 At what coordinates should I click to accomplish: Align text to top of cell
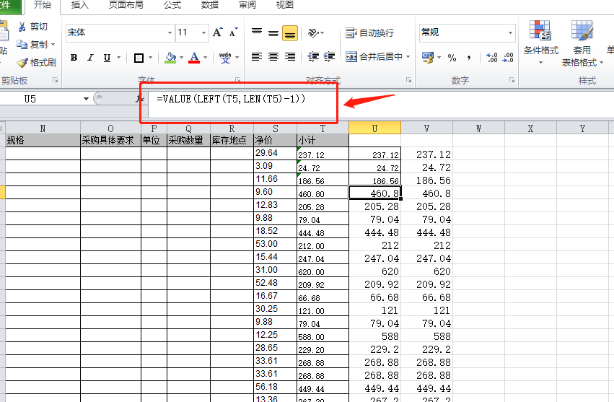[257, 32]
